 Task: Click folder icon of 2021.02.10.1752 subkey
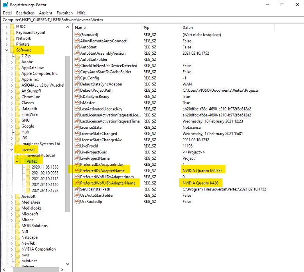point(28,190)
